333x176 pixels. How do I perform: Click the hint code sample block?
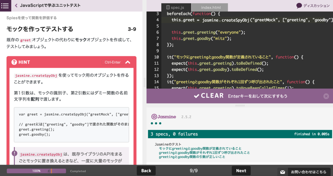point(71,125)
